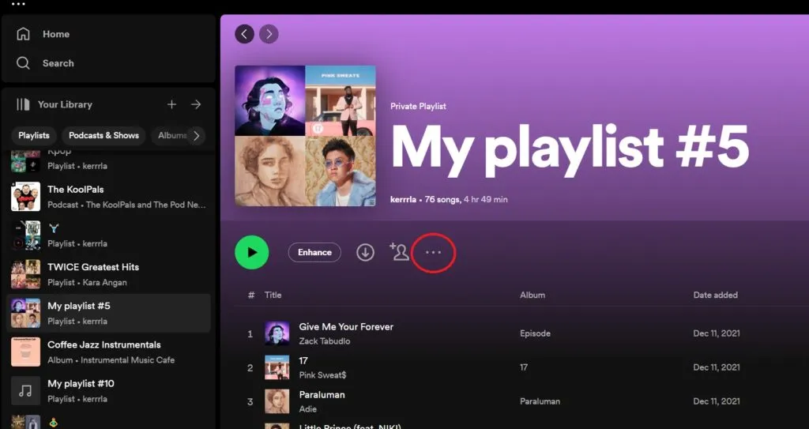Click the music note icon of My playlist #10
Screen dimensions: 809x429
(26, 391)
